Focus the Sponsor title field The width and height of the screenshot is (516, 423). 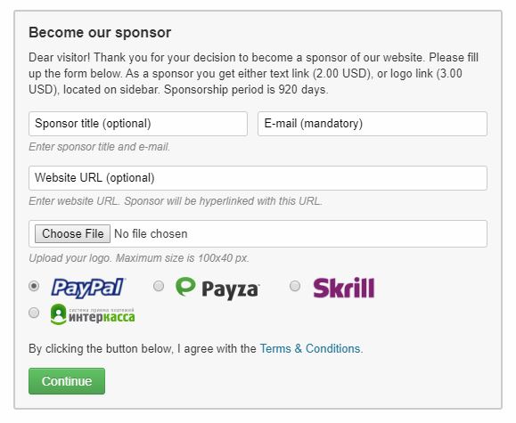click(x=138, y=124)
